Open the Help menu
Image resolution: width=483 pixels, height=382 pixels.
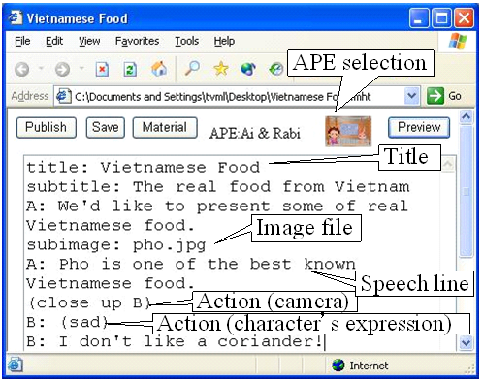pyautogui.click(x=224, y=41)
